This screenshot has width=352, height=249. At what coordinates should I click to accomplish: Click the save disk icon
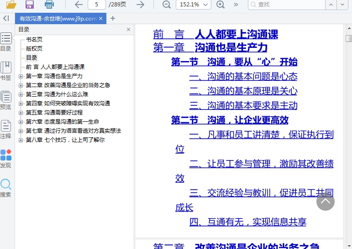(x=30, y=5)
